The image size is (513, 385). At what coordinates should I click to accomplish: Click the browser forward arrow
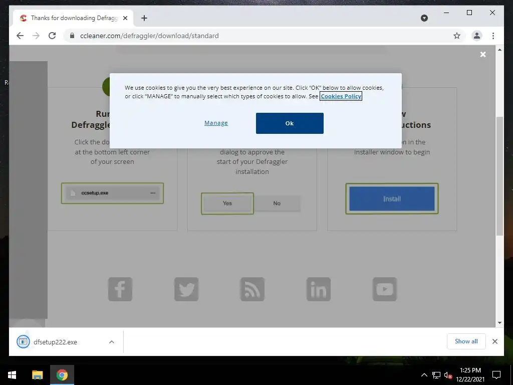coord(36,36)
